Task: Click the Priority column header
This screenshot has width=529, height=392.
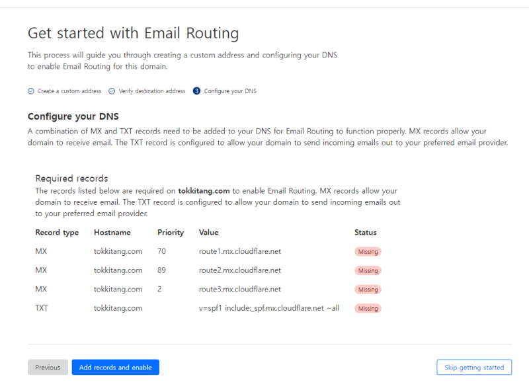Action: [171, 233]
